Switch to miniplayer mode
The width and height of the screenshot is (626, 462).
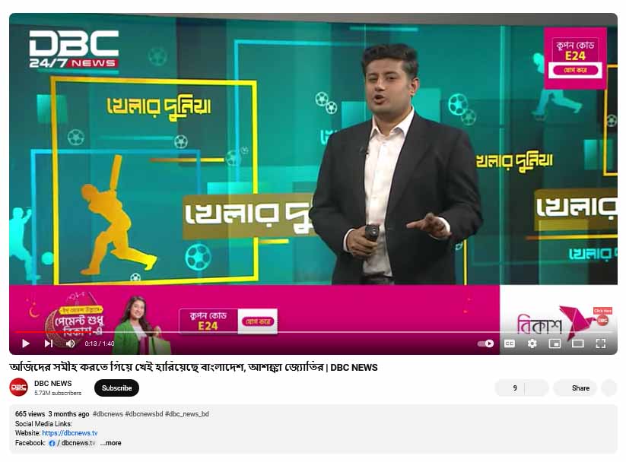555,343
